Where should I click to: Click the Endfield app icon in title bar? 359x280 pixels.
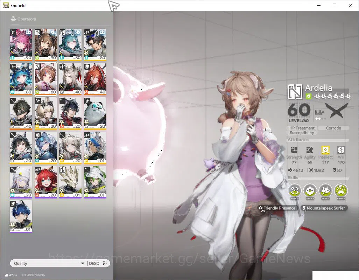6,5
